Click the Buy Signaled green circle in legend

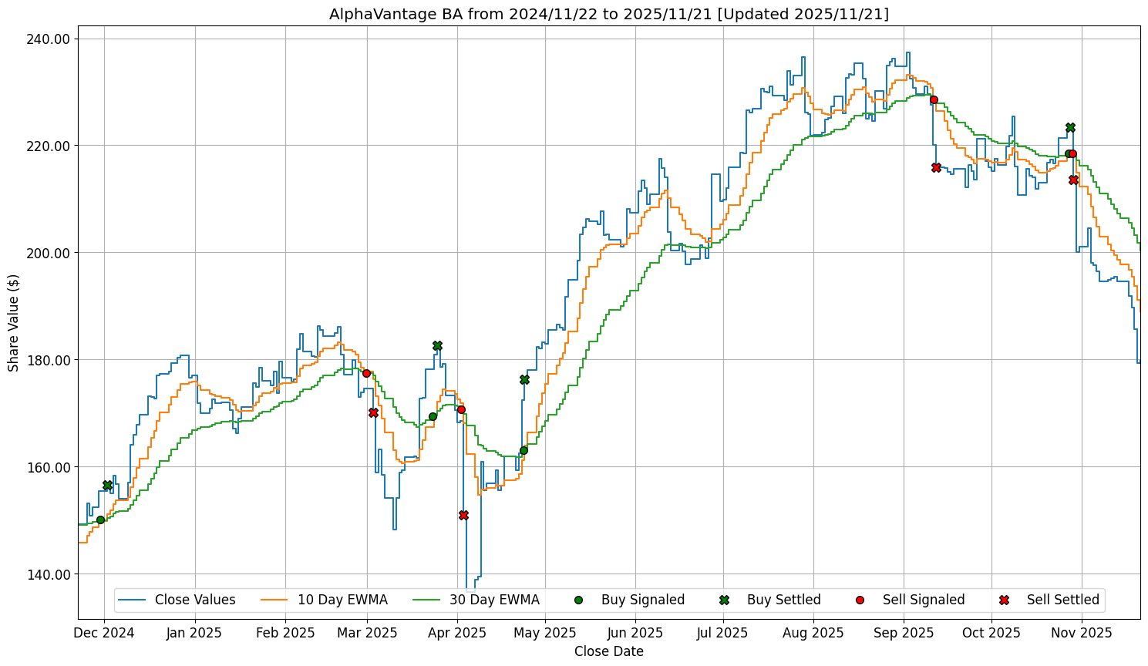(578, 600)
